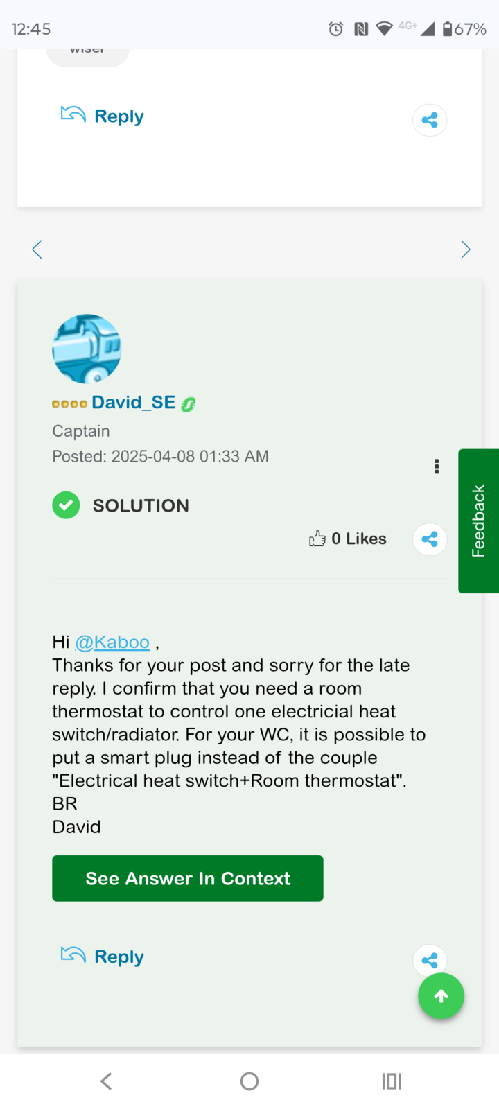This screenshot has width=499, height=1109.
Task: Tap the reply arrow icon before bottom Reply
Action: (72, 955)
